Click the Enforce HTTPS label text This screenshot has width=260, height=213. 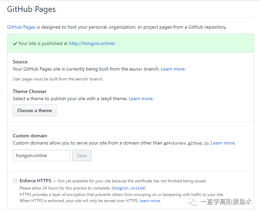[x=35, y=181]
